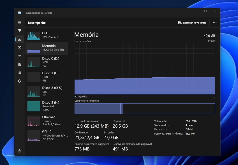Open the three-dot more options menu

(215, 23)
